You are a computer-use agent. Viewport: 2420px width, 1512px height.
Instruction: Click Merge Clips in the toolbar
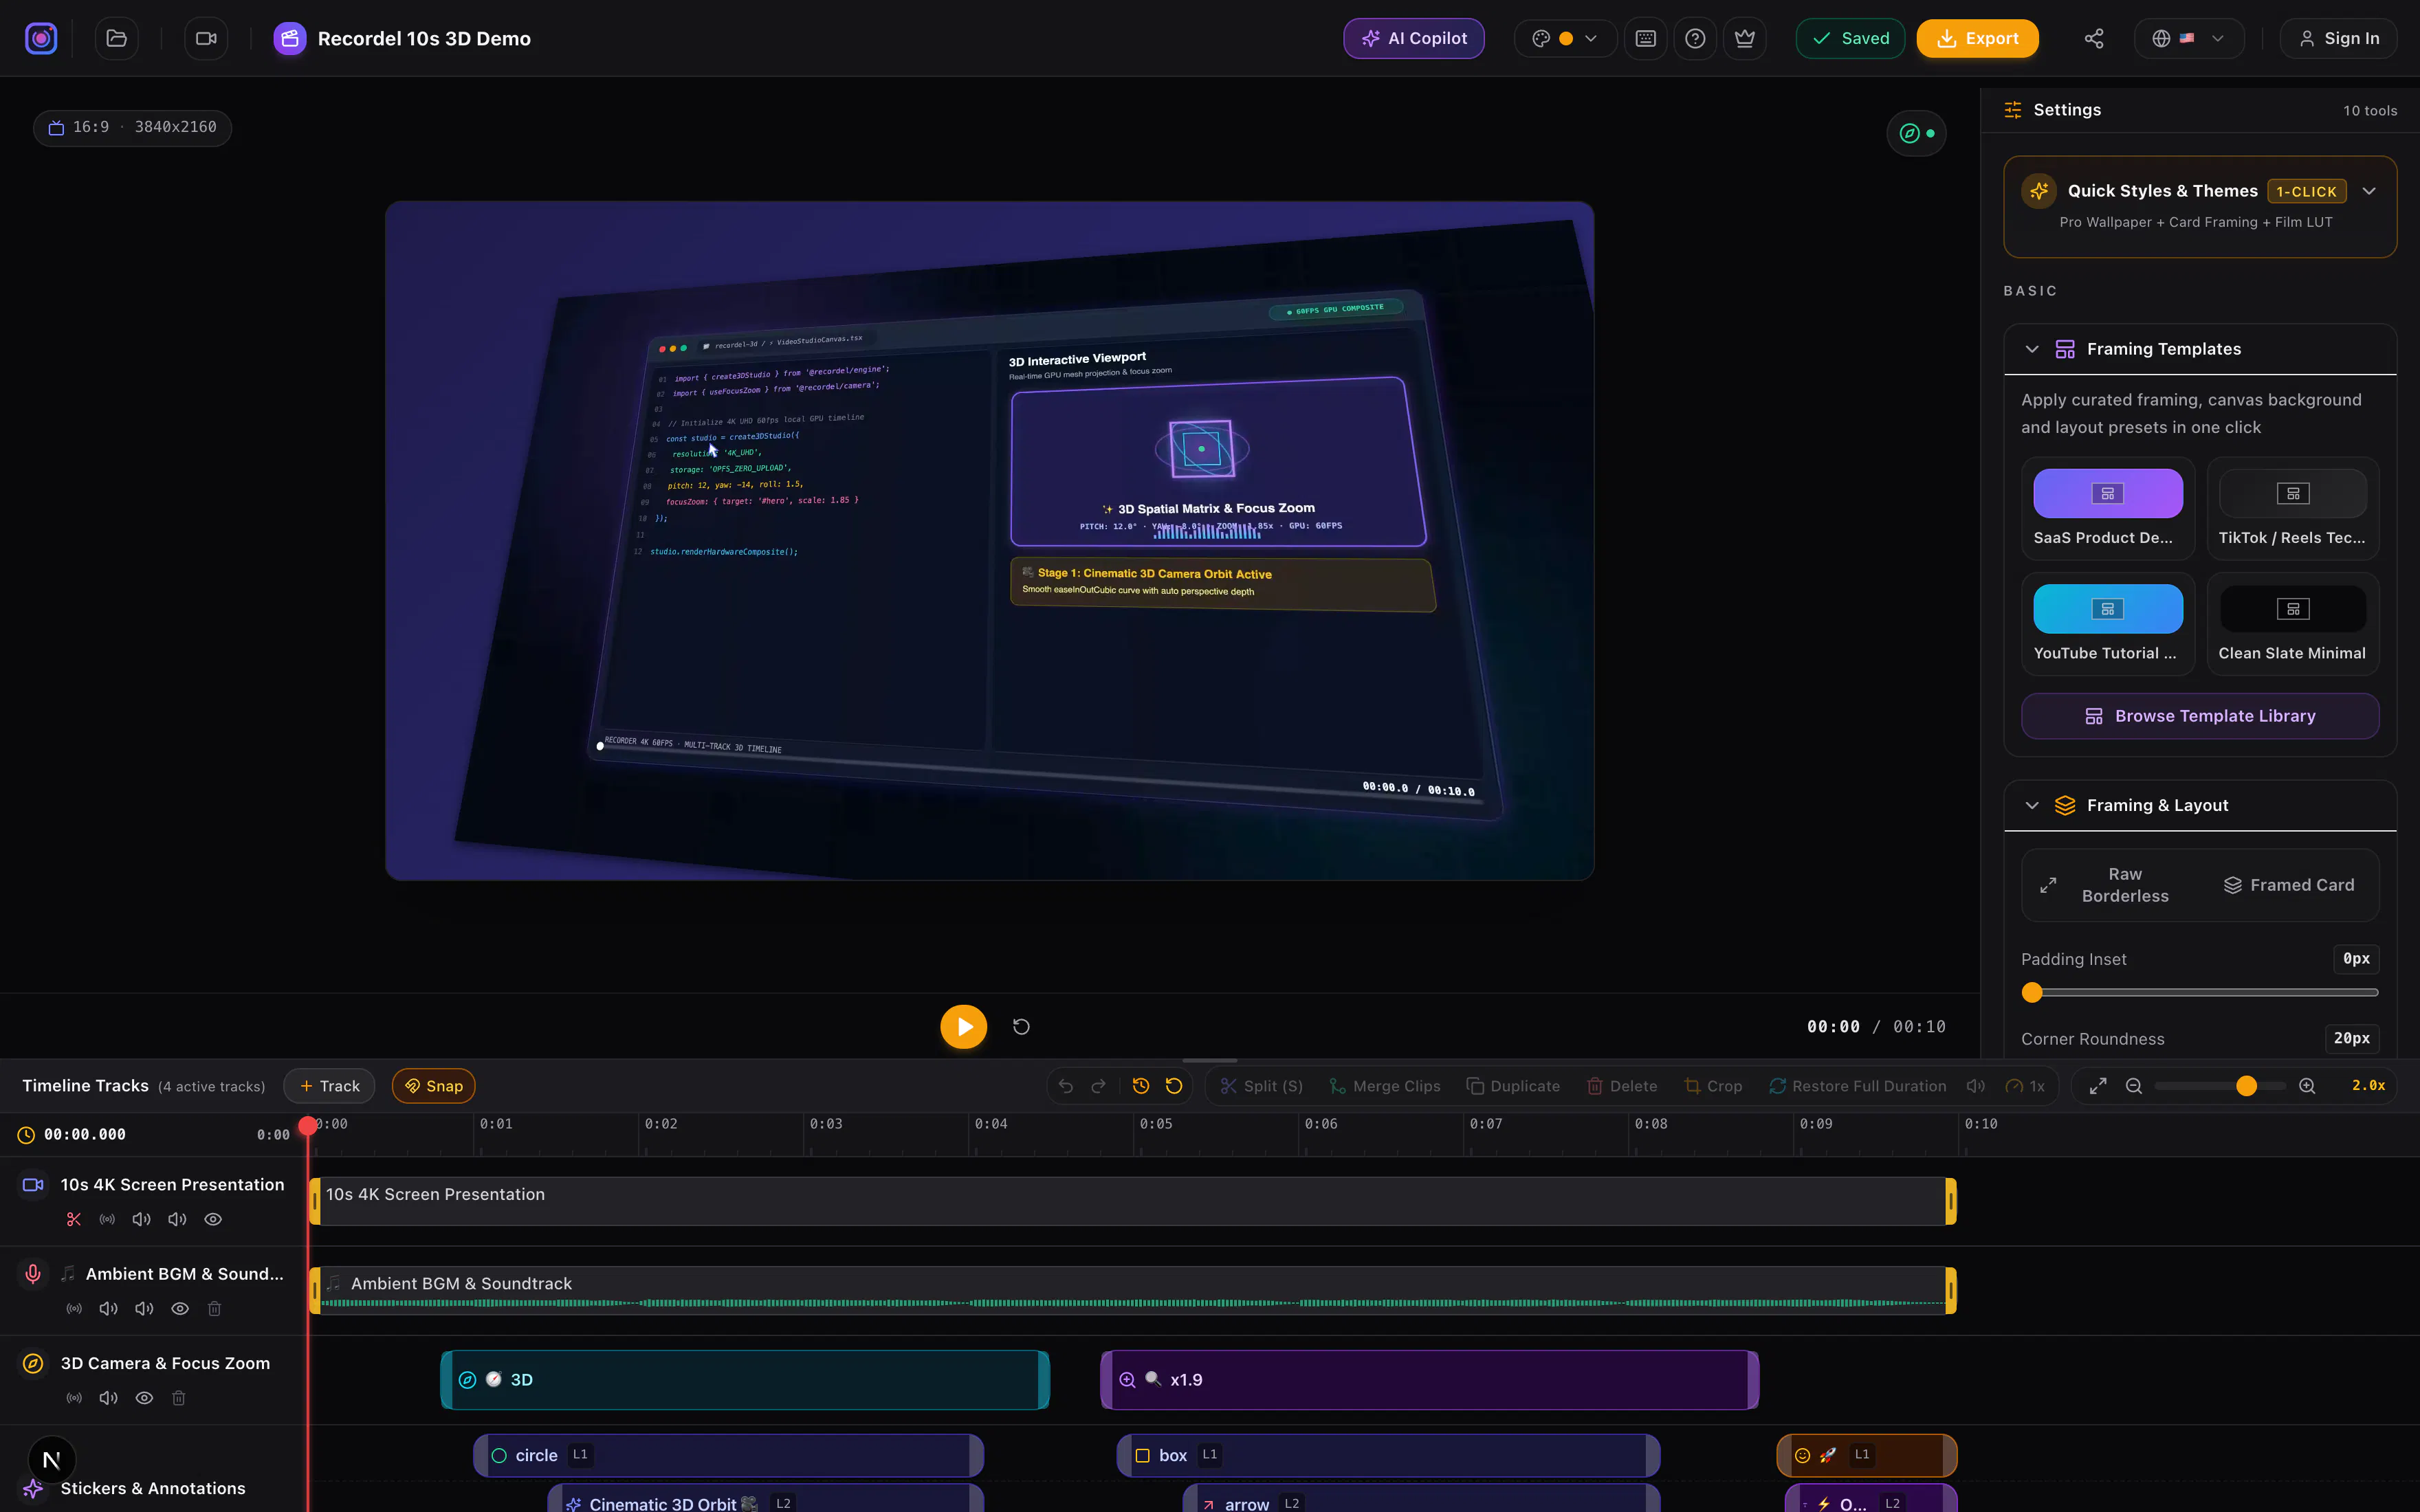[x=1385, y=1086]
